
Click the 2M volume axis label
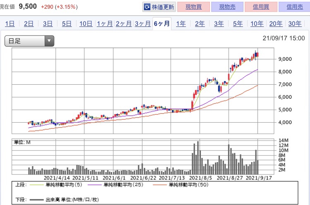[x=282, y=170]
